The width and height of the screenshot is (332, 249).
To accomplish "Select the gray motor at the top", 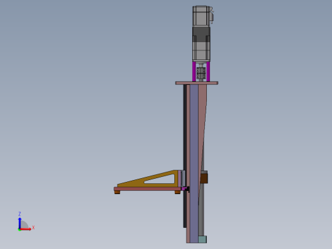I will click(x=202, y=34).
